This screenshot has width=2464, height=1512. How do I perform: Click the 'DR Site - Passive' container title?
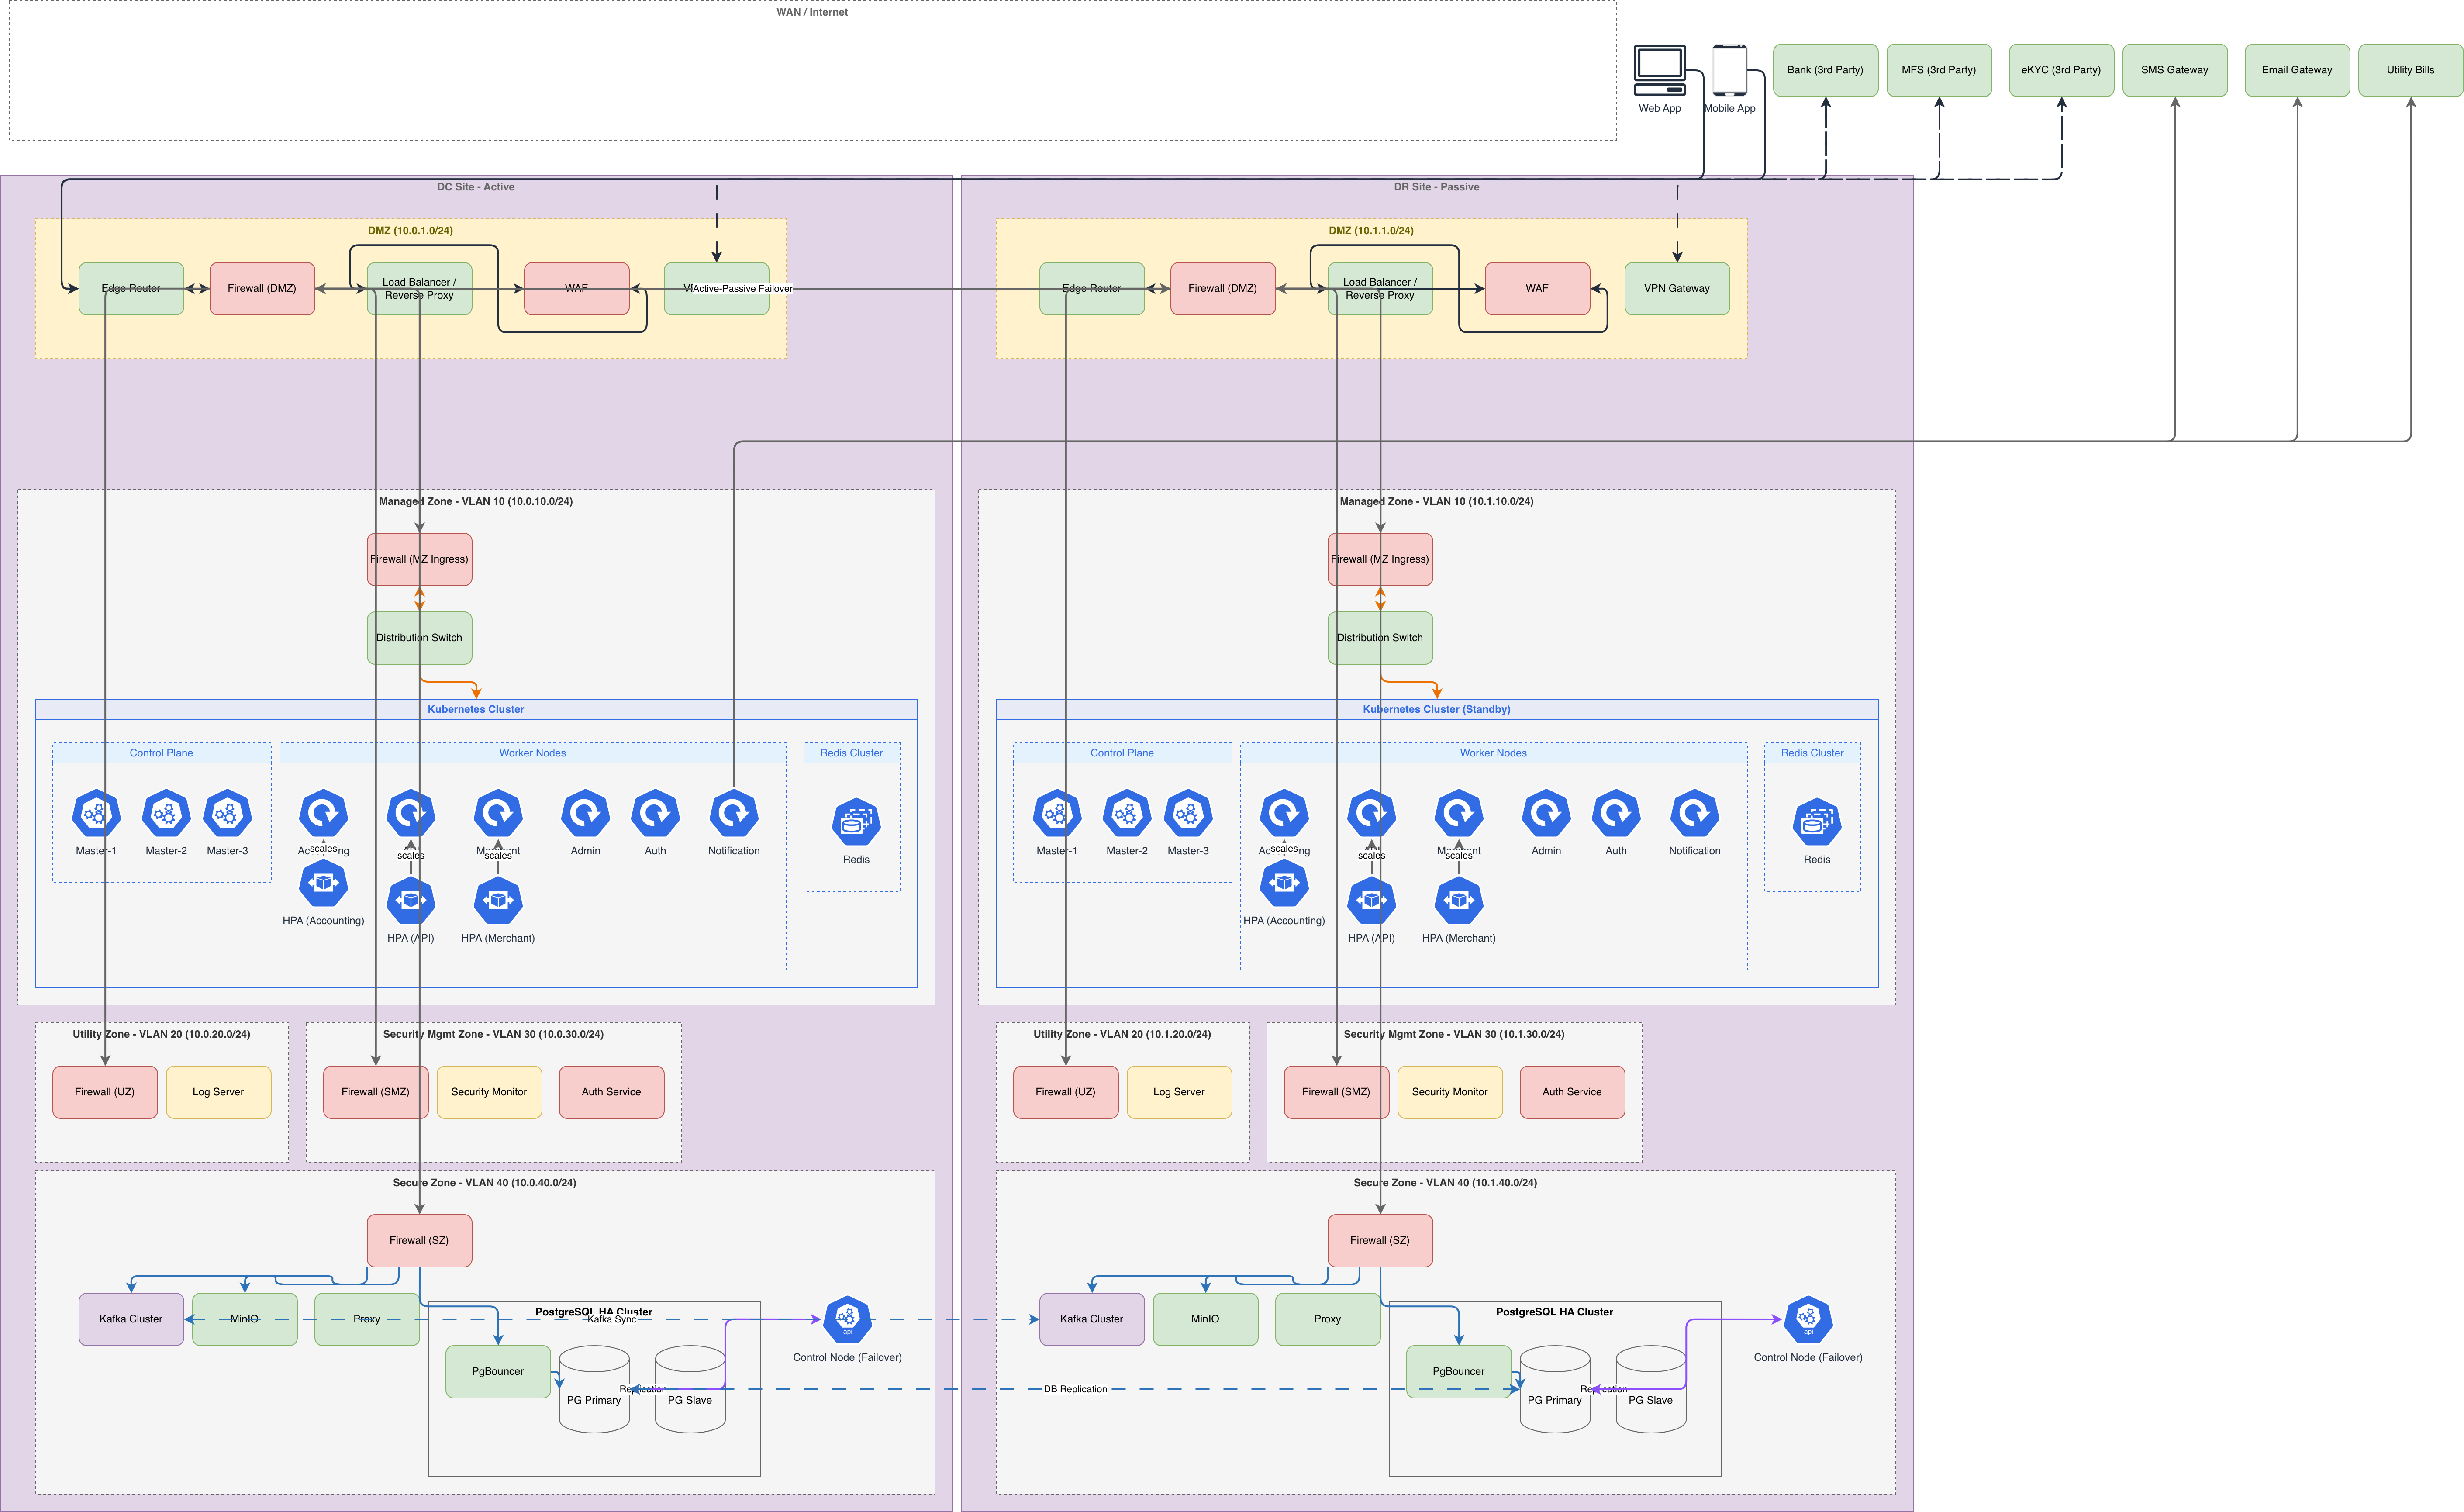(1437, 187)
